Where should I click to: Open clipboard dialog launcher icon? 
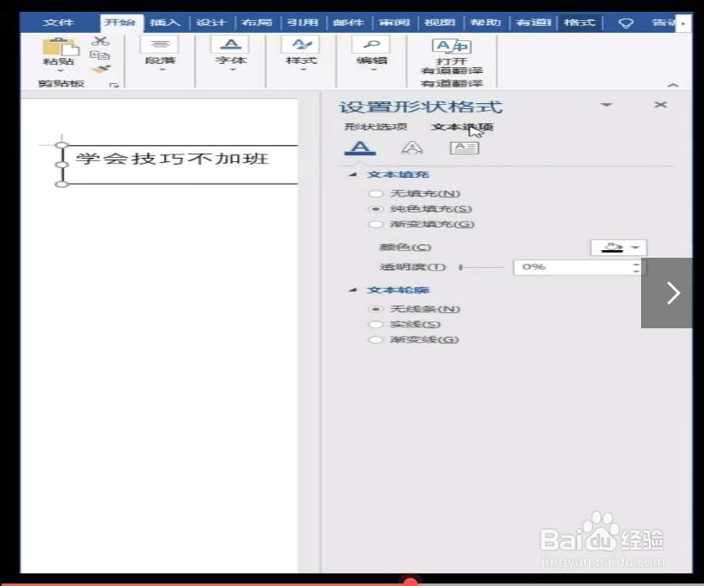(114, 85)
